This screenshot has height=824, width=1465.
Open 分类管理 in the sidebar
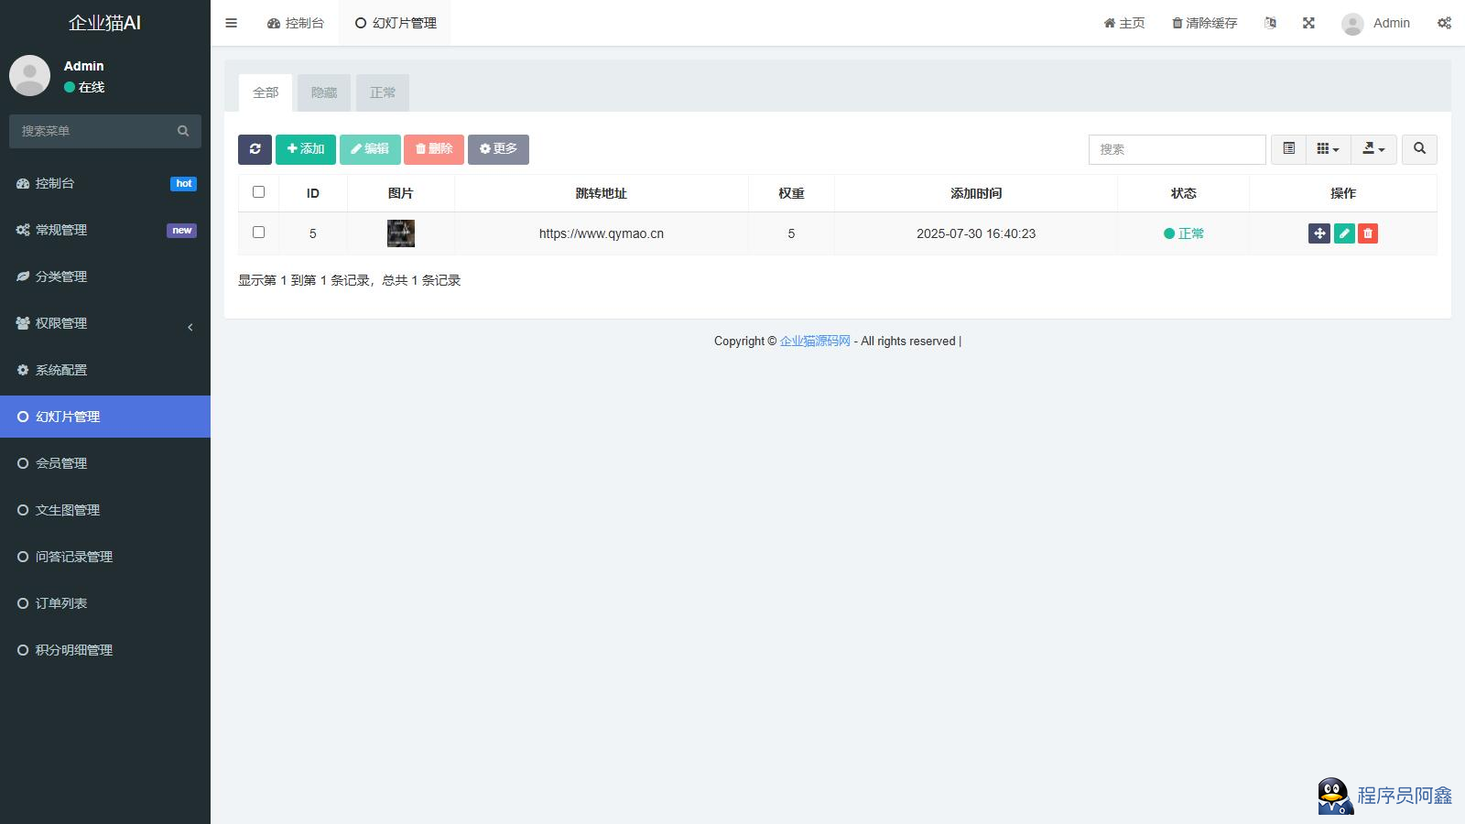click(105, 276)
